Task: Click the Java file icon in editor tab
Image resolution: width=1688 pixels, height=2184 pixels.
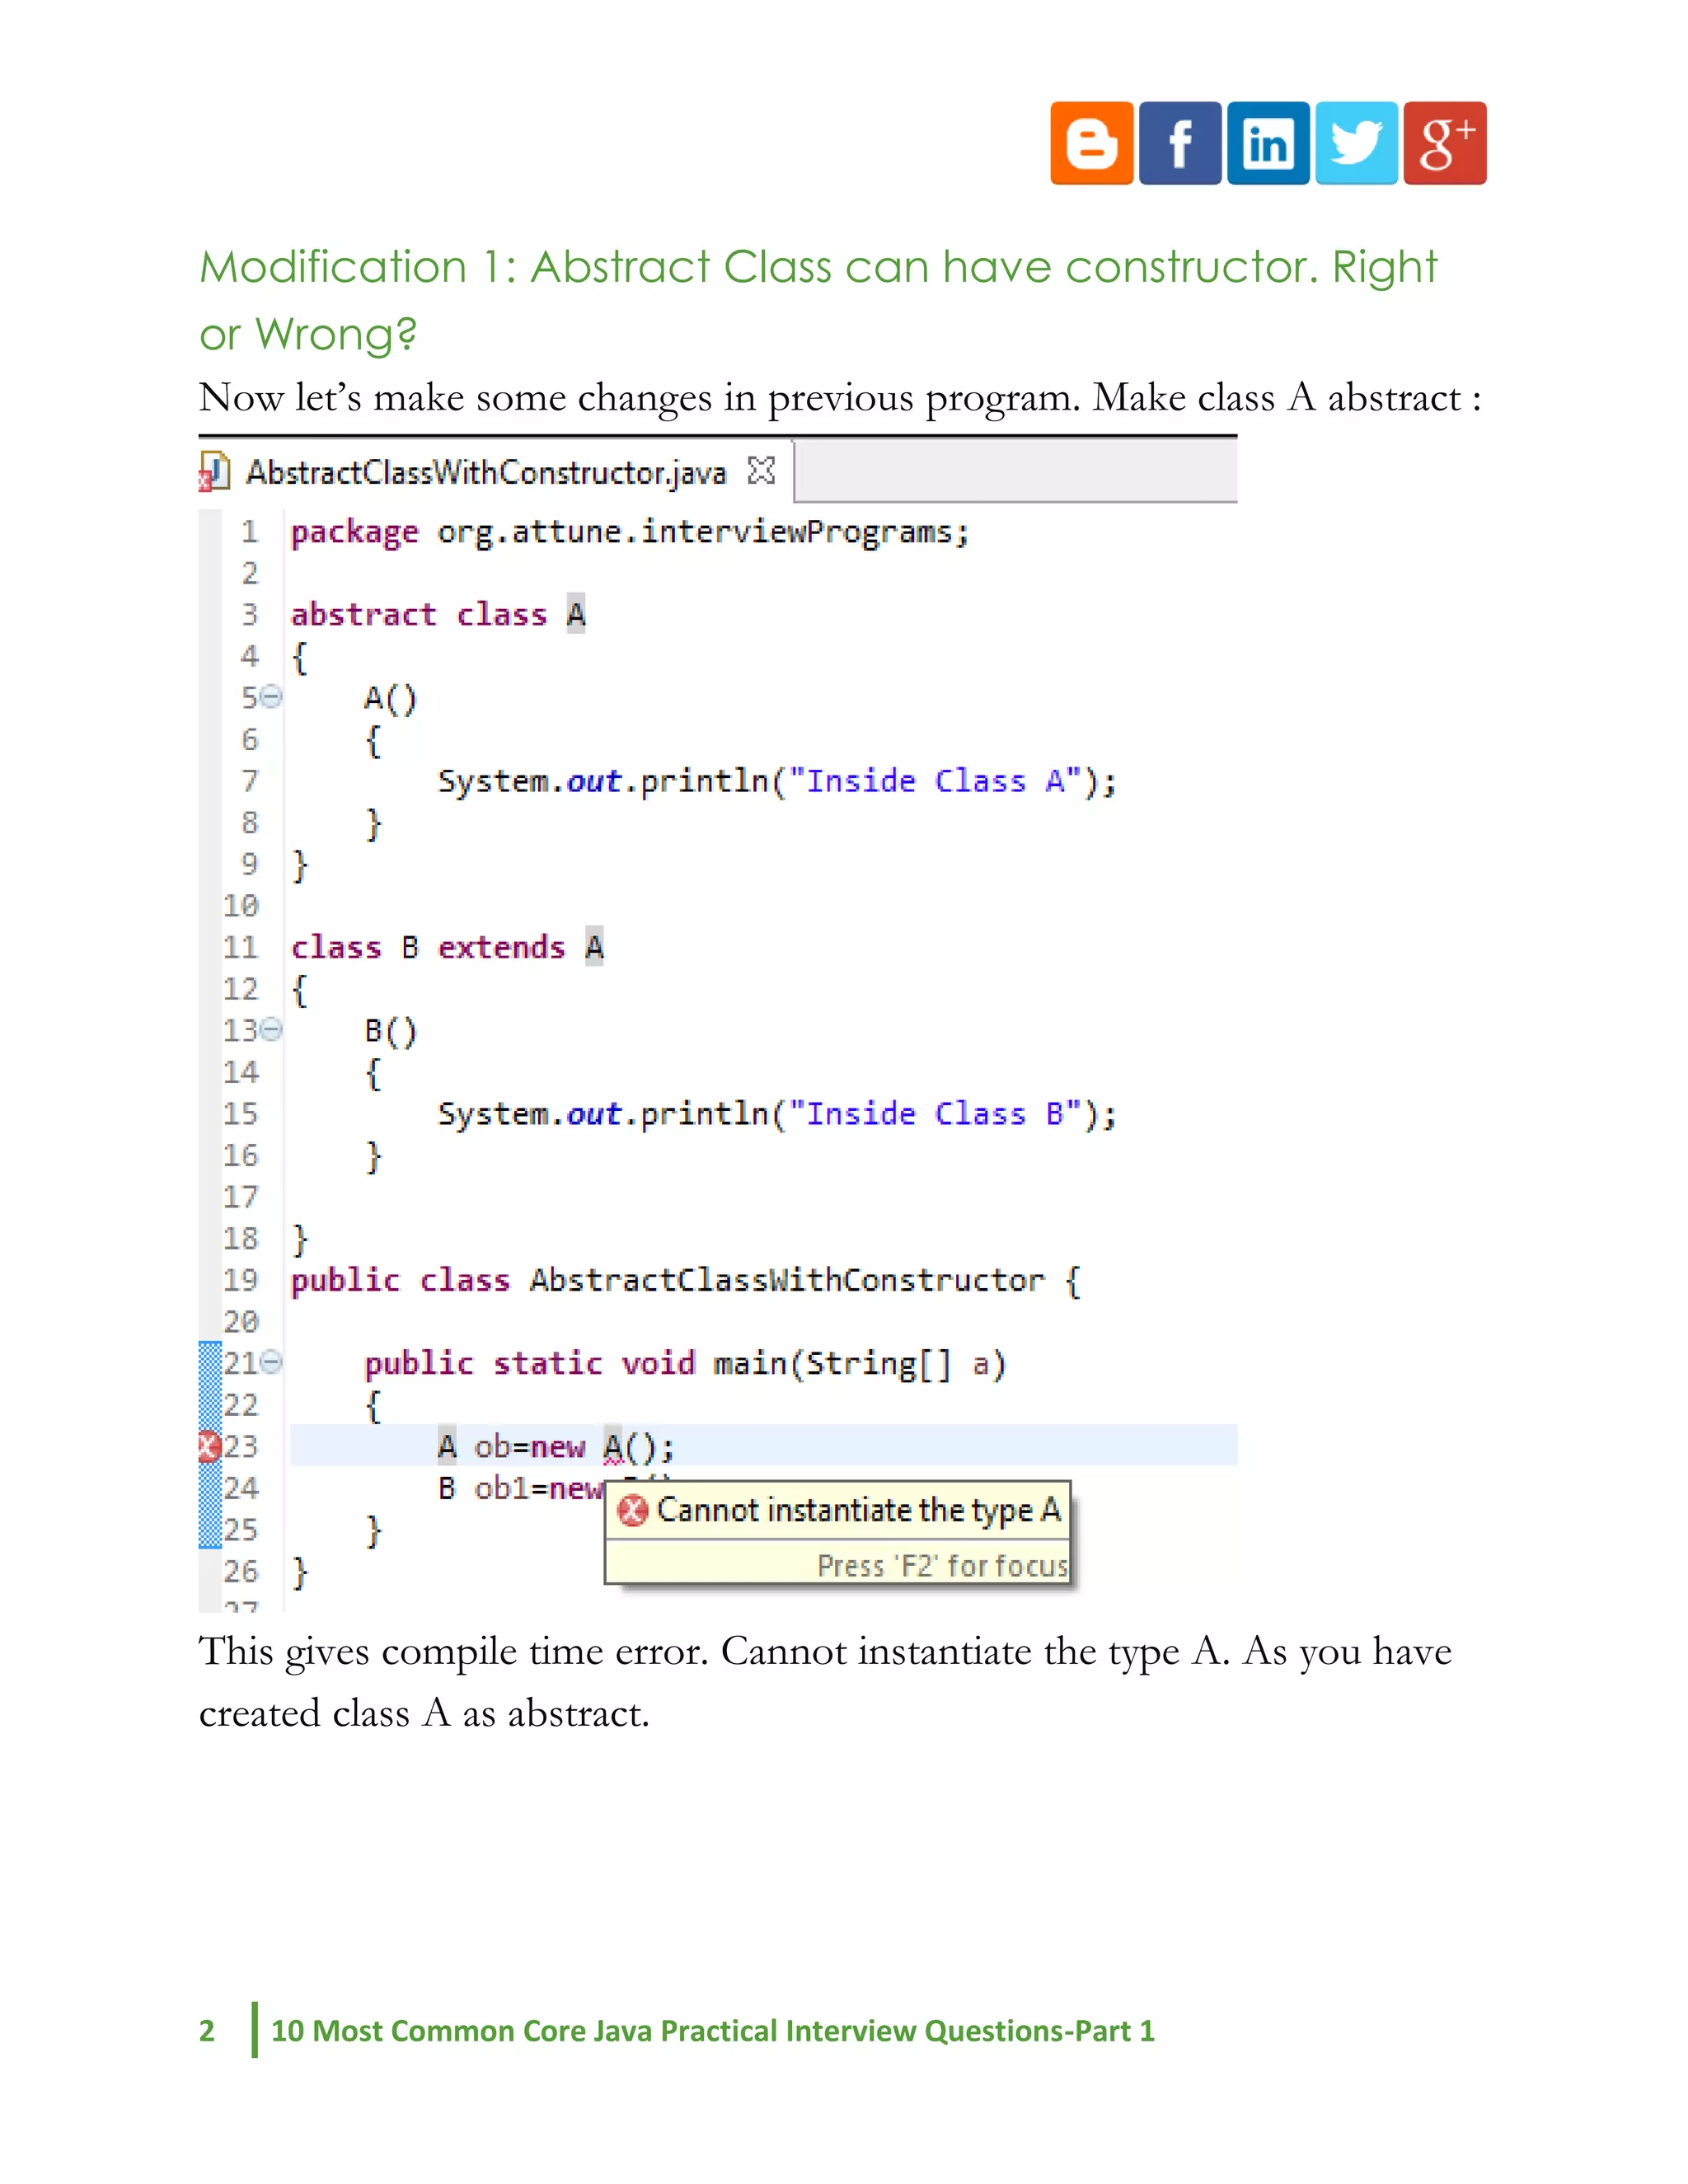Action: (214, 471)
